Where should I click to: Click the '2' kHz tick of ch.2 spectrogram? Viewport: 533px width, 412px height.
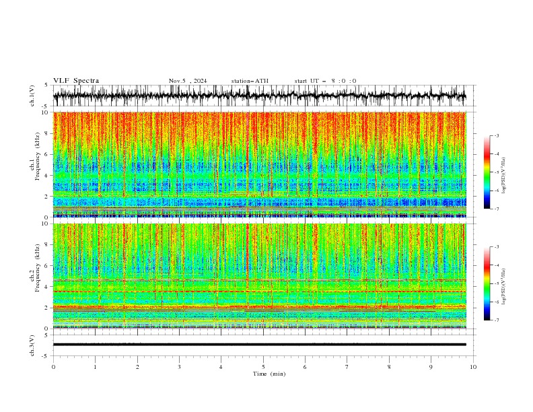click(47, 308)
